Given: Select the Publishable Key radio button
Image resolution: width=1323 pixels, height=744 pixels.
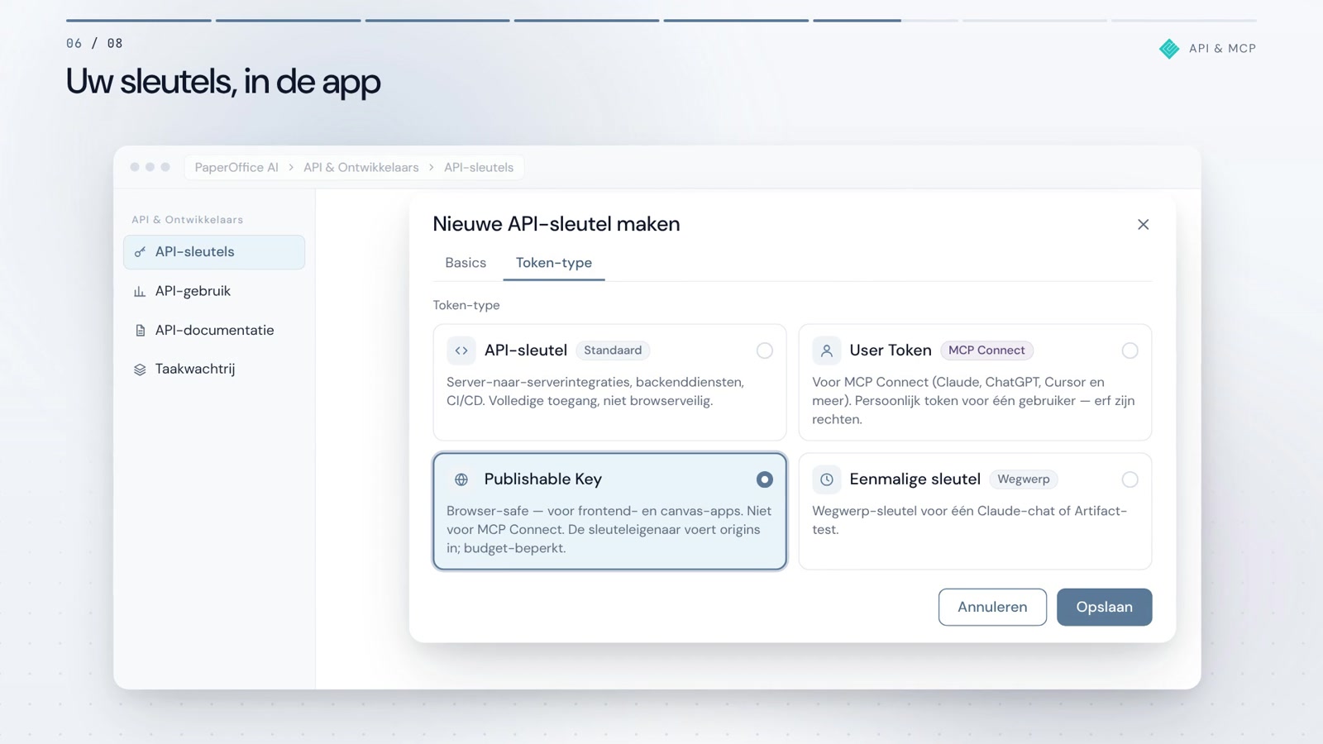Looking at the screenshot, I should (764, 479).
